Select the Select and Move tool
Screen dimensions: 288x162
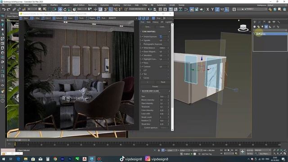point(60,9)
